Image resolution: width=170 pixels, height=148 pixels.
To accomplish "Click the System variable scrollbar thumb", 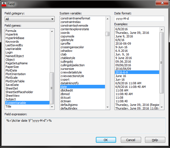I will click(x=107, y=34).
